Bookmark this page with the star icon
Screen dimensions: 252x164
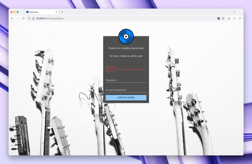[223, 18]
